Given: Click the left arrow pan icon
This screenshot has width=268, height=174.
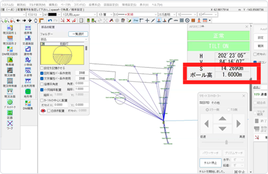Looking at the screenshot, I should [x=18, y=21].
